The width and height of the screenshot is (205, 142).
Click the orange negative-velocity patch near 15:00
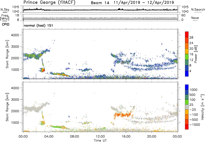point(123,115)
